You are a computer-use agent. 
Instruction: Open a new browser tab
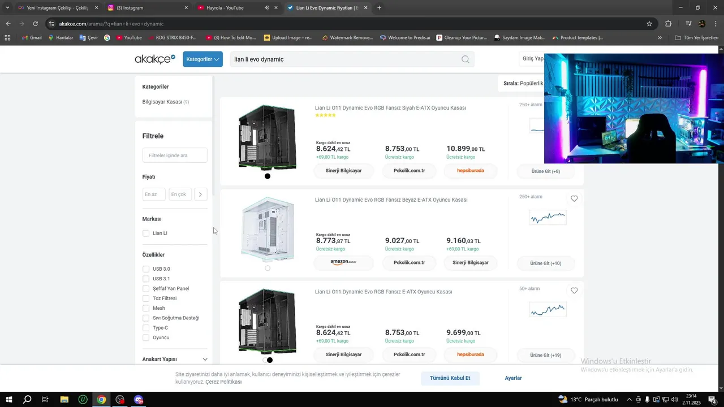[x=379, y=8]
